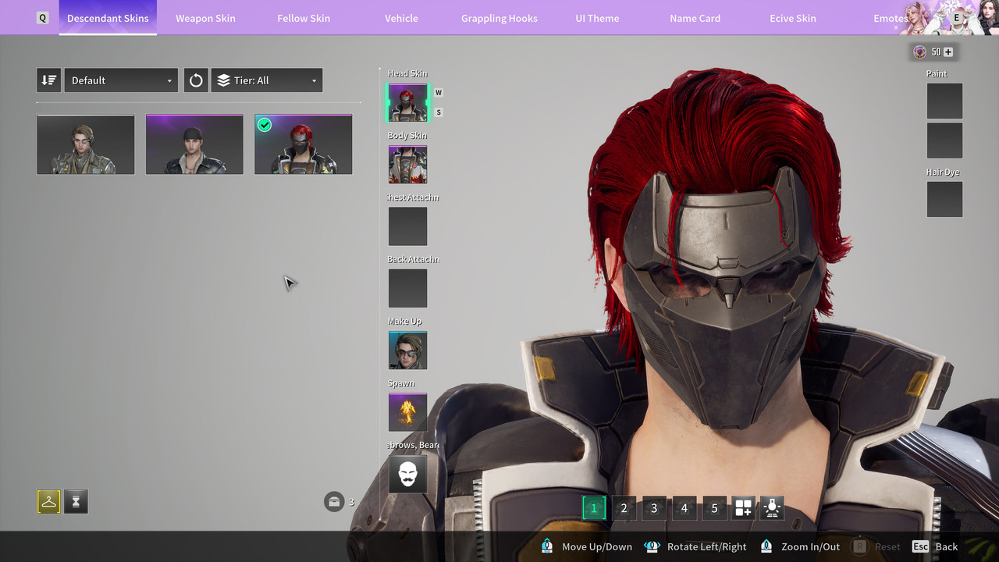Open the Default sort dropdown
The width and height of the screenshot is (999, 562).
pyautogui.click(x=121, y=80)
